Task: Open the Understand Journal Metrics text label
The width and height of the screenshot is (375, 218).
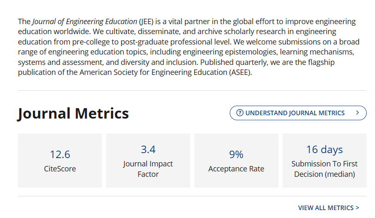Action: point(295,113)
